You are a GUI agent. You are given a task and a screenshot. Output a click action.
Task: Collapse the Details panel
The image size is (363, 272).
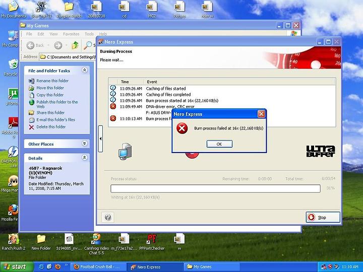tap(85, 158)
